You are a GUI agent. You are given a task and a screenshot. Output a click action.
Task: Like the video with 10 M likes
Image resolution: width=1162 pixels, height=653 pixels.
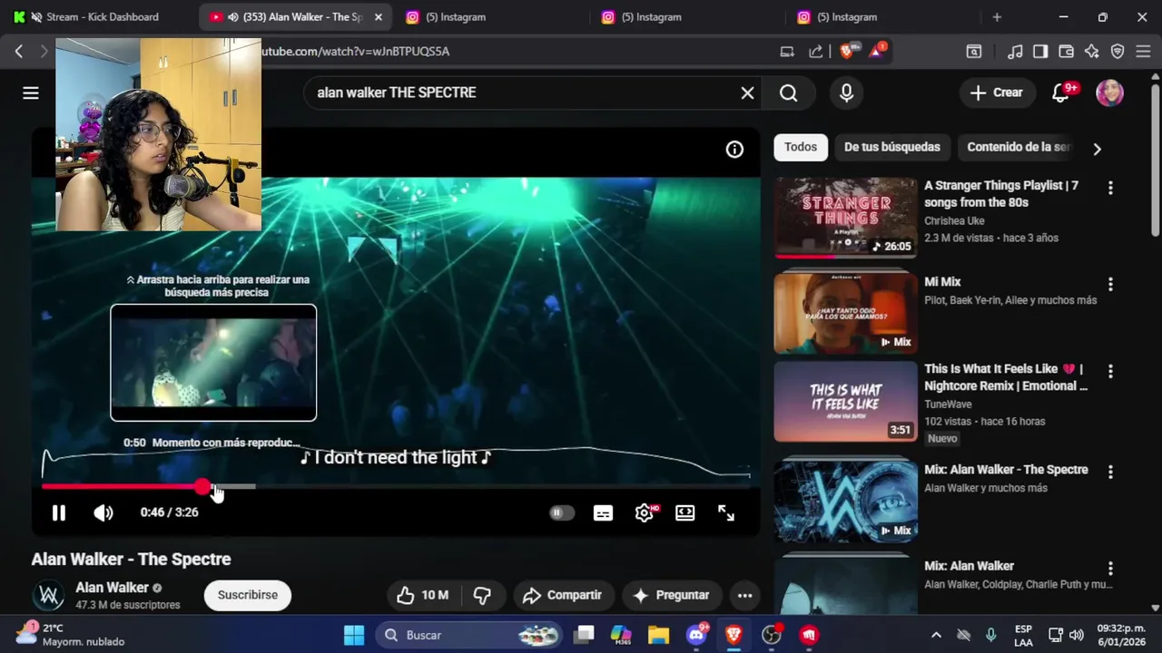[x=424, y=595]
